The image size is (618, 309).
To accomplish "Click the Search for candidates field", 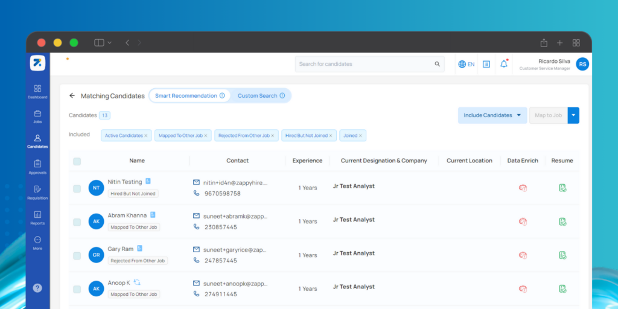I will [x=365, y=64].
